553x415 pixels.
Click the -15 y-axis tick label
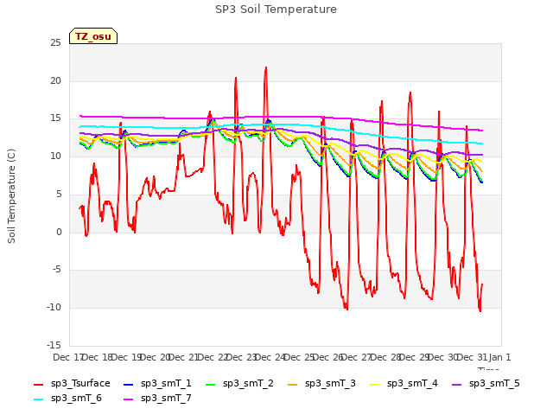[54, 345]
